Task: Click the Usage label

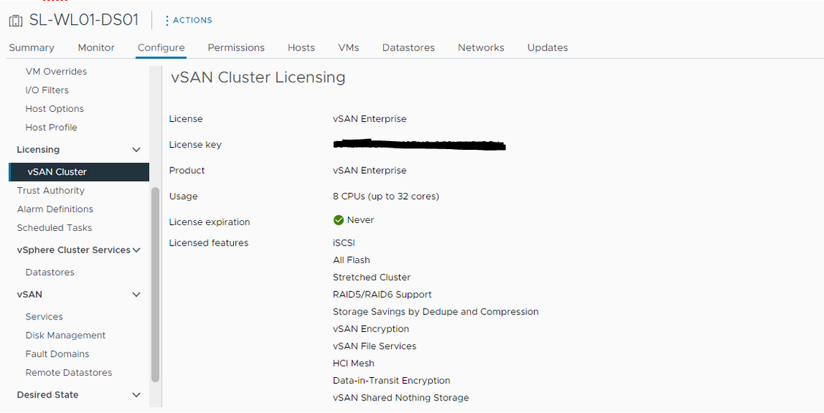Action: tap(184, 197)
